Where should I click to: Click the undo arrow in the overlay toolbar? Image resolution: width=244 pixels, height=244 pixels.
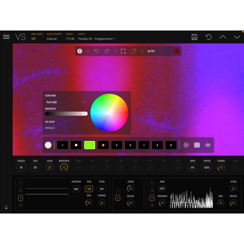coord(96,51)
